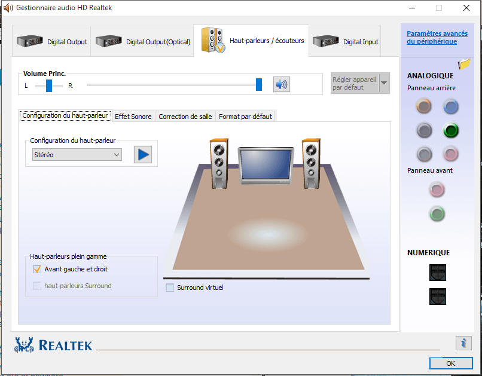
Task: Enable Surround virtuel checkbox
Action: pyautogui.click(x=170, y=288)
